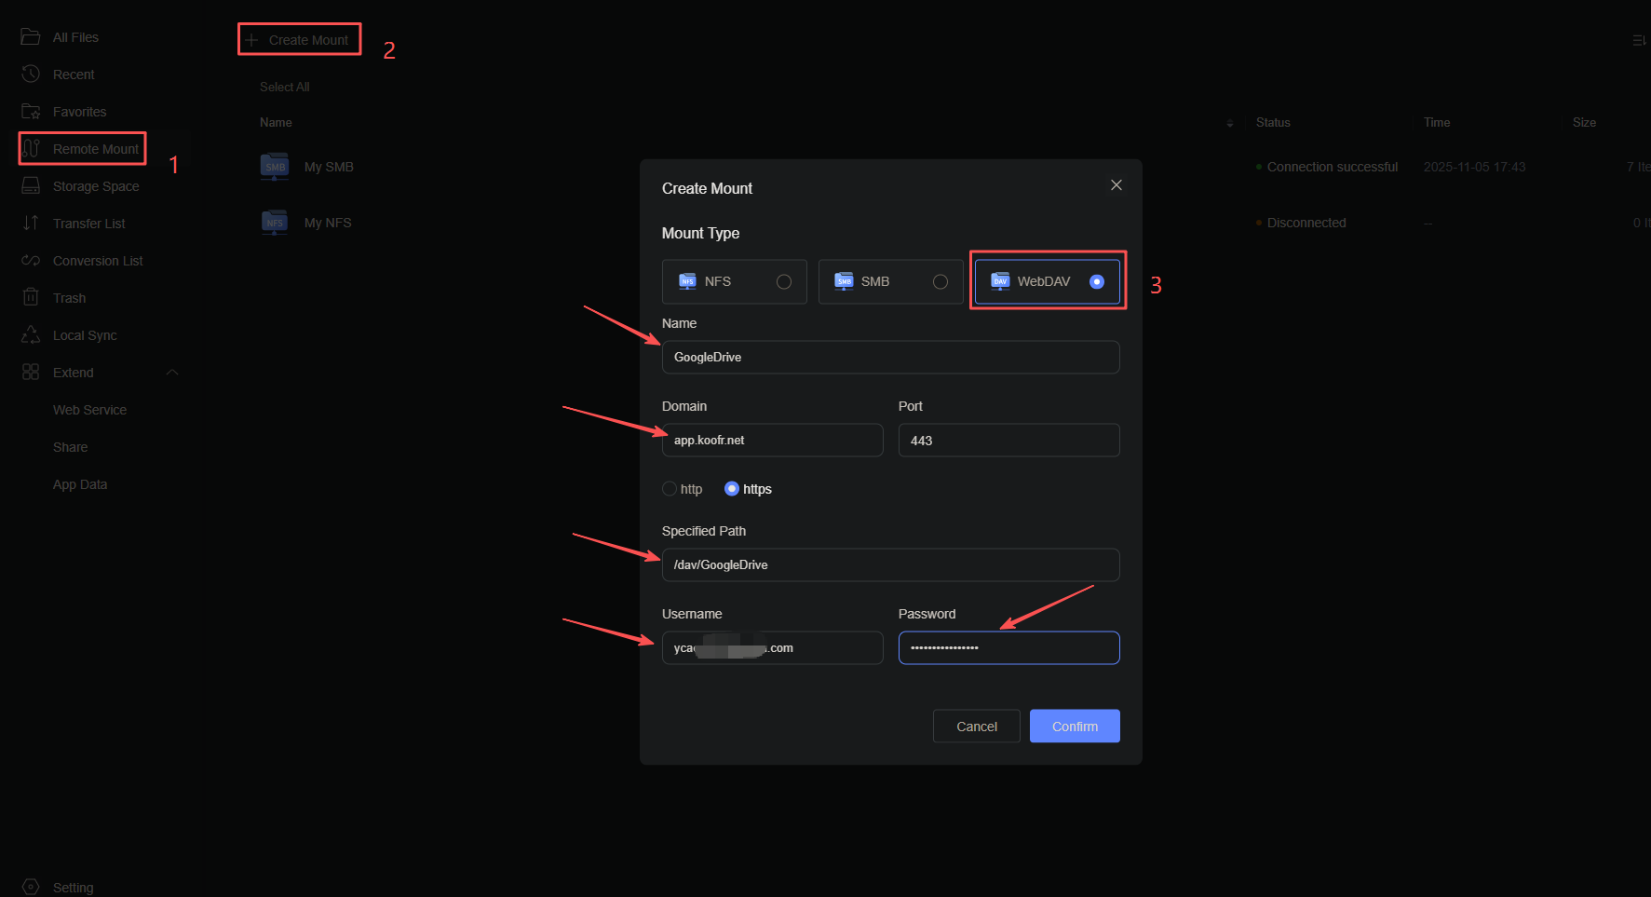Image resolution: width=1651 pixels, height=897 pixels.
Task: Select the NFS mount type radio
Action: click(784, 281)
